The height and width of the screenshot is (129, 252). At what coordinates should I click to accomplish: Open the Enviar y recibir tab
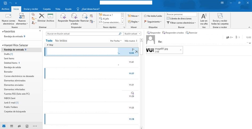pos(31,9)
